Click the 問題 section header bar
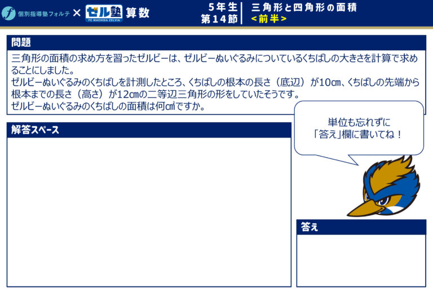The height and width of the screenshot is (300, 433). click(216, 43)
